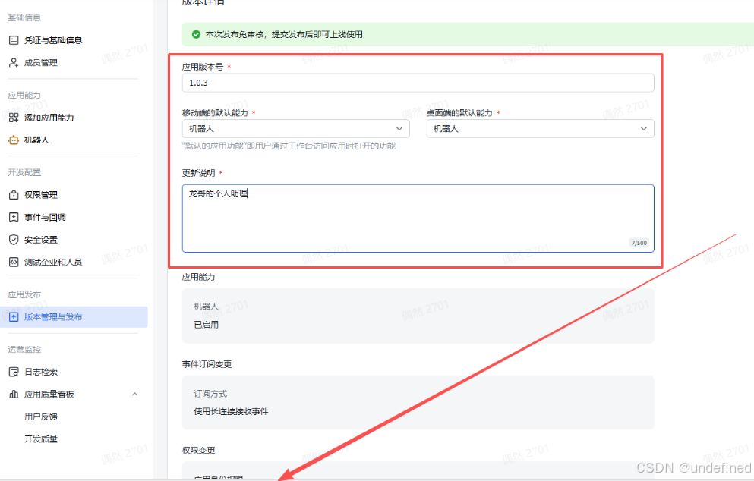Click the 权限变更 section heading

pos(198,451)
